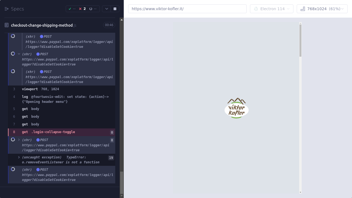Open the checkout-change-shipping-method spec file
This screenshot has width=352, height=198.
(42, 25)
